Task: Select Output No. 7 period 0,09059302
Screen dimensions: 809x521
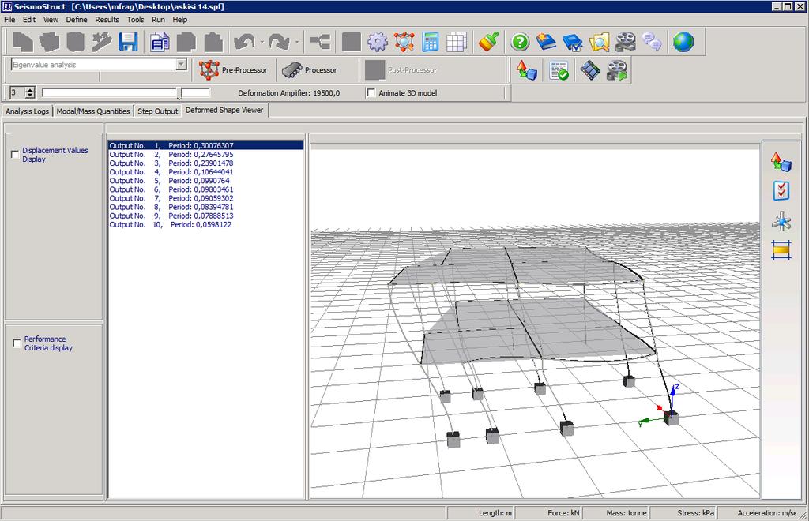Action: (x=206, y=198)
